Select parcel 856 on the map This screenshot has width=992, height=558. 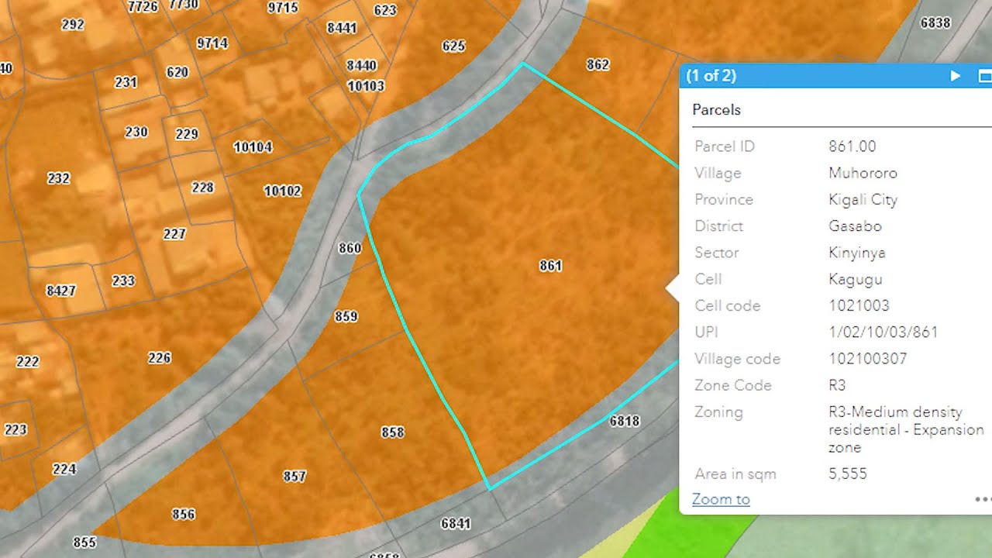pos(184,515)
